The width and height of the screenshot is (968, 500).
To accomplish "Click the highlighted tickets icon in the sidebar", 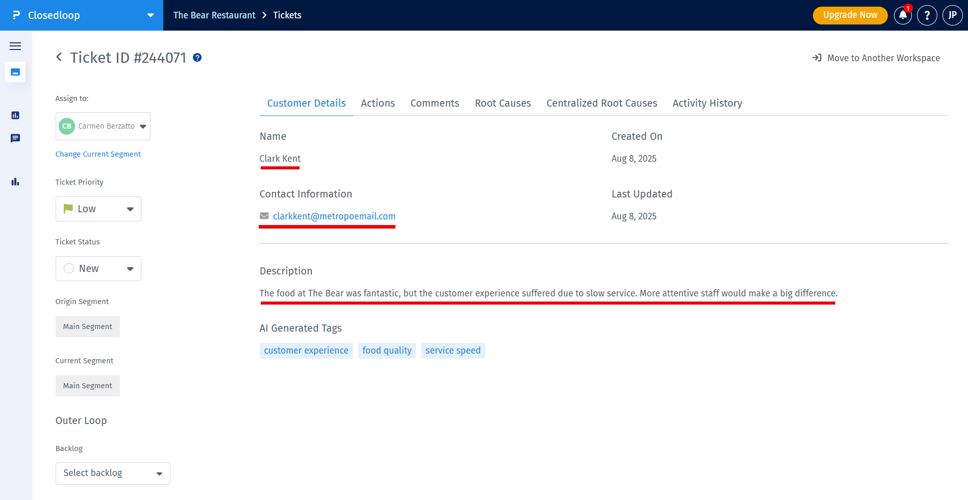I will click(x=15, y=72).
